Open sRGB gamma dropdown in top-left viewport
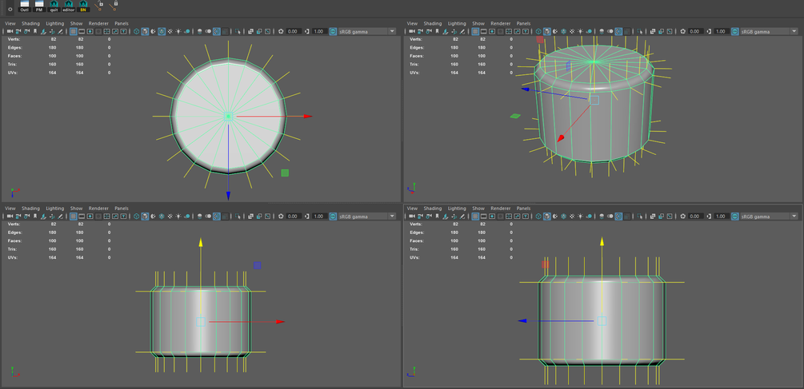This screenshot has width=804, height=389. (x=367, y=31)
